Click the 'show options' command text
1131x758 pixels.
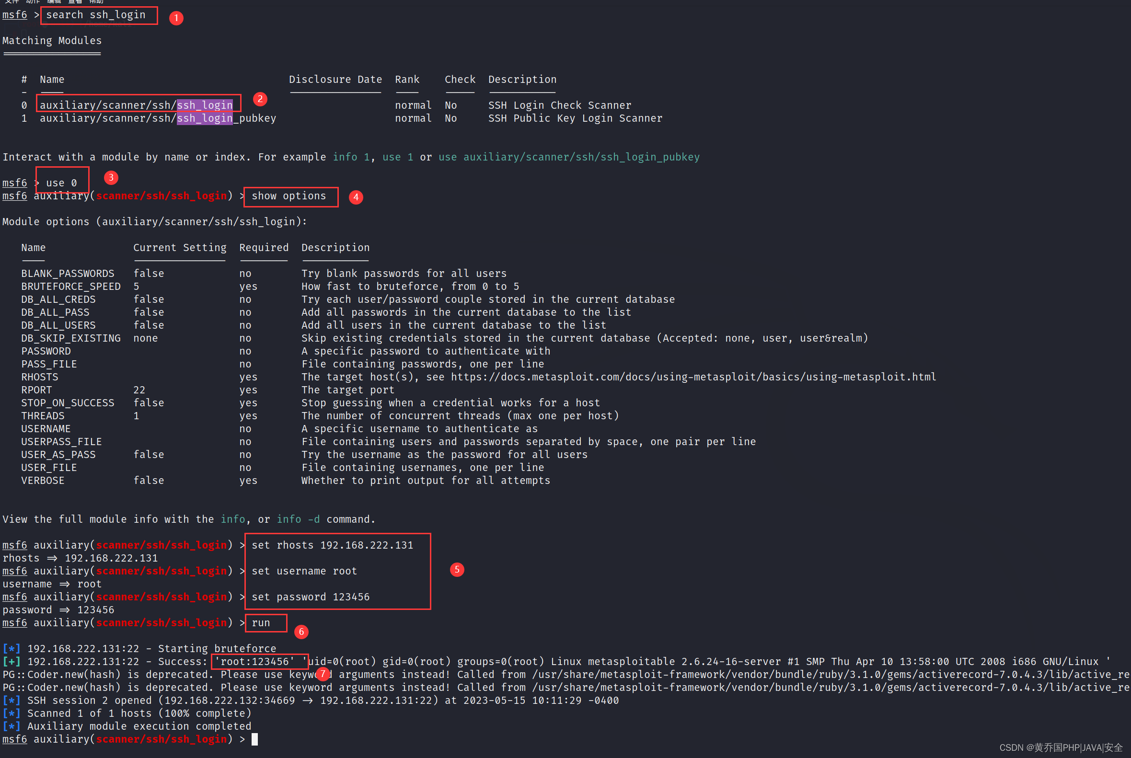point(289,196)
